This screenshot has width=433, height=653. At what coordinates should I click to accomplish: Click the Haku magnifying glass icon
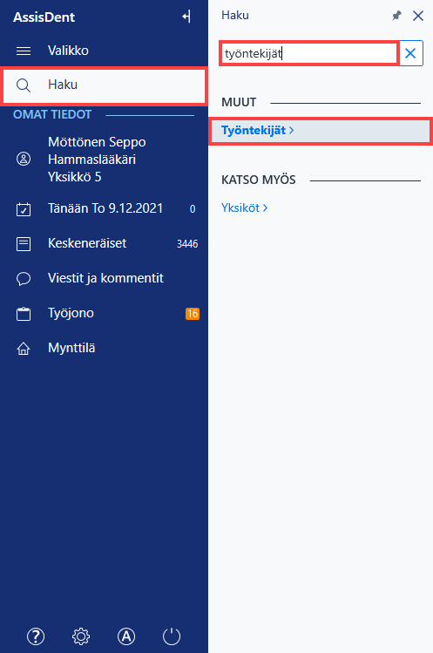click(24, 85)
